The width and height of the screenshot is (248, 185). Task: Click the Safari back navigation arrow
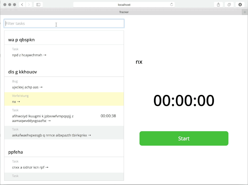point(22,4)
